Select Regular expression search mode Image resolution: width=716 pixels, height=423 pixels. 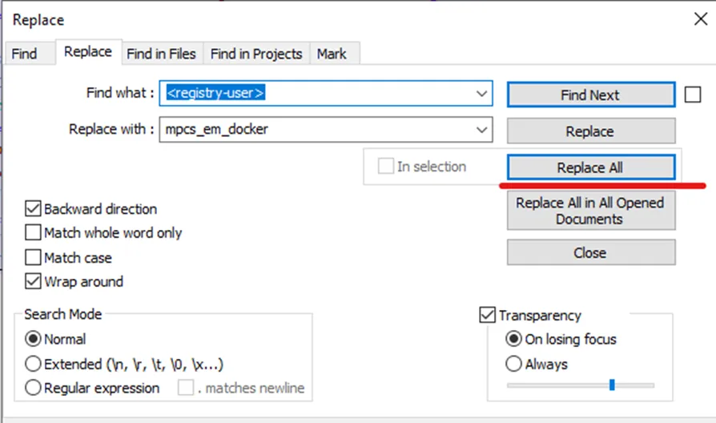(33, 388)
